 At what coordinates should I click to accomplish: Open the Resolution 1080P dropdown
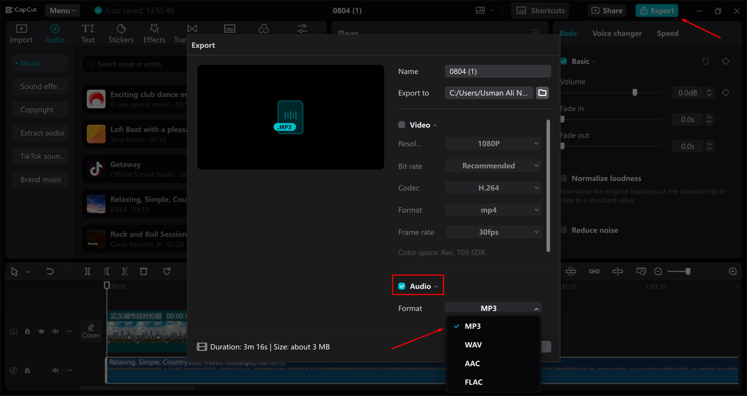point(493,143)
